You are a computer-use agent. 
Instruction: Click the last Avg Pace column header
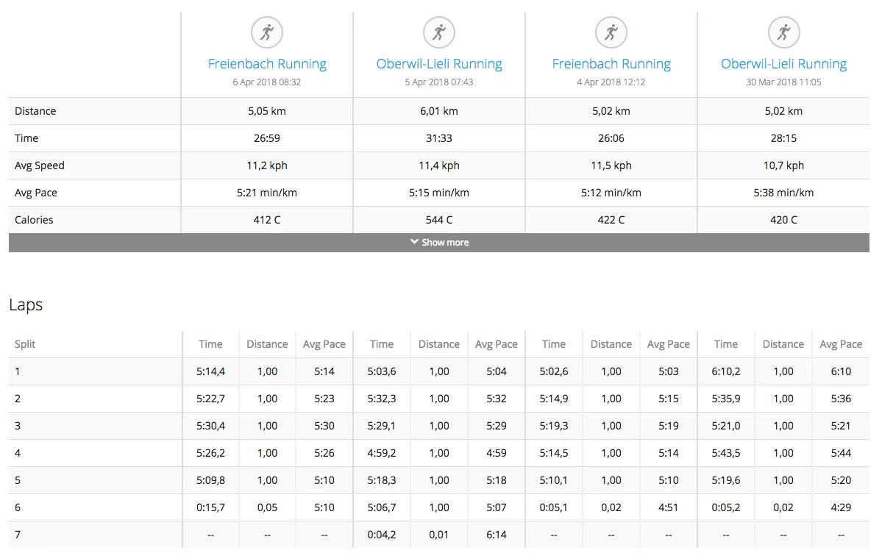841,344
